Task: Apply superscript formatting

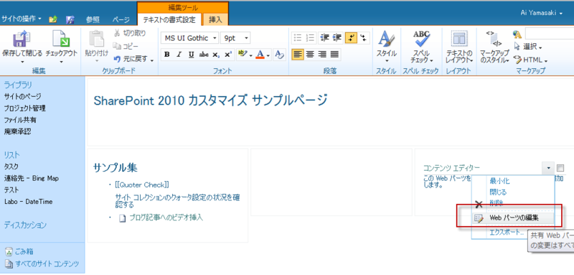Action: pyautogui.click(x=228, y=55)
